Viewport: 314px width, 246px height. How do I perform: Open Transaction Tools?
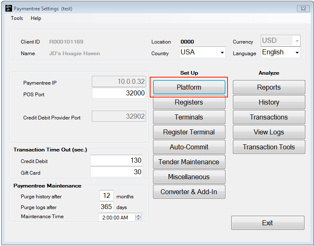[269, 147]
